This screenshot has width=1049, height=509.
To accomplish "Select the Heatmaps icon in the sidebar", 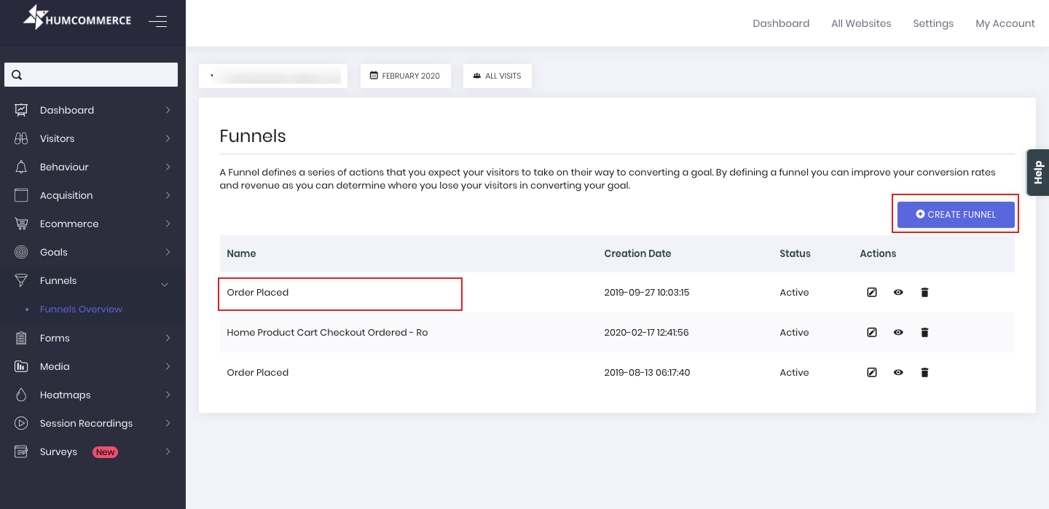I will click(20, 395).
